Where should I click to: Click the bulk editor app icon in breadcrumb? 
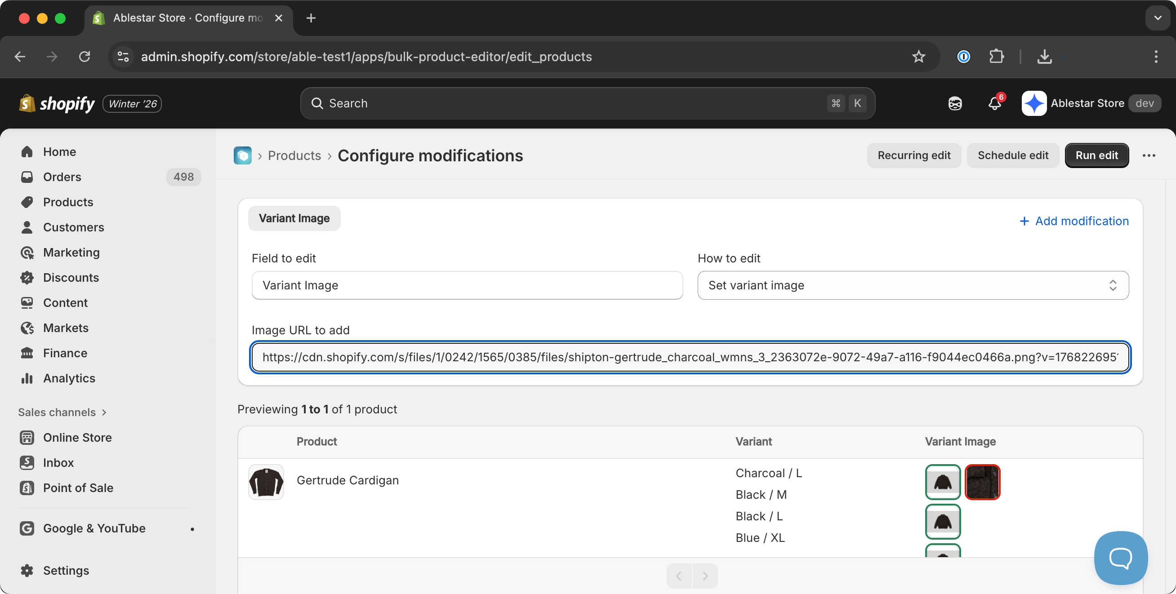(x=242, y=155)
